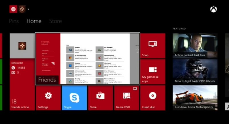
Task: Open the Settings gear tile
Action: [48, 98]
